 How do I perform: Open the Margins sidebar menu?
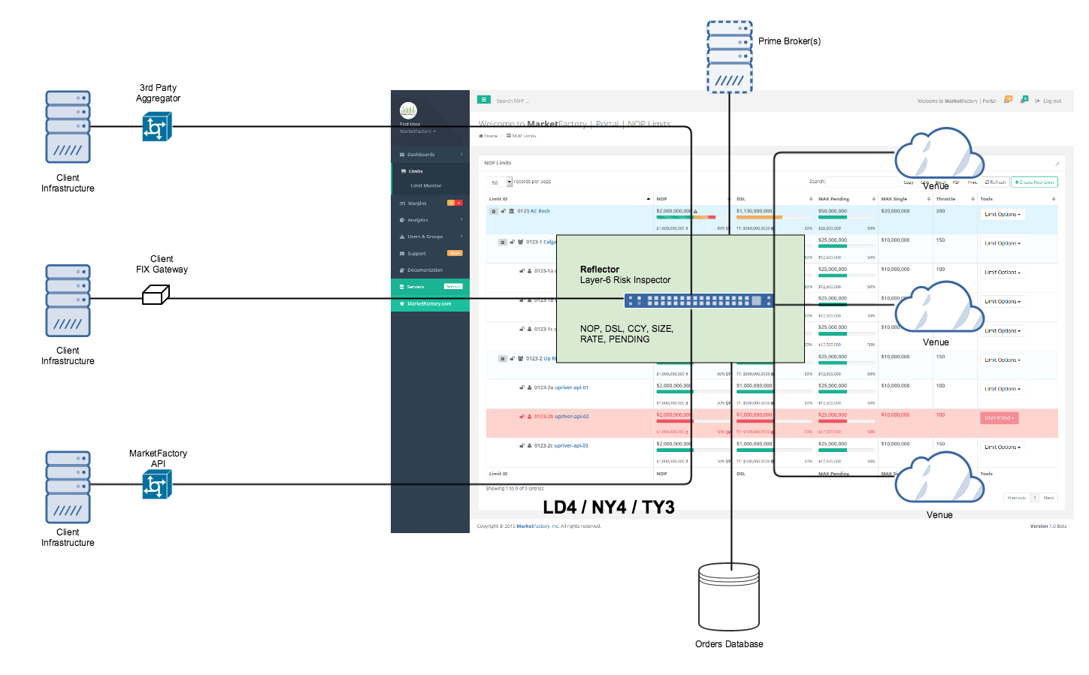(x=430, y=203)
